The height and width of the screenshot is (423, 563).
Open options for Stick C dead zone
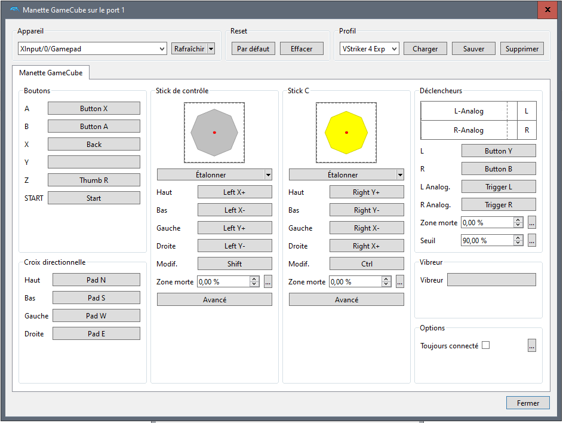tap(400, 282)
